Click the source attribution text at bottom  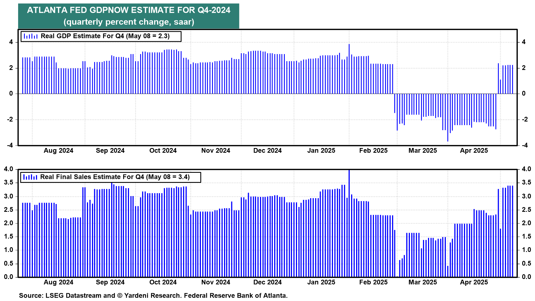pyautogui.click(x=153, y=295)
